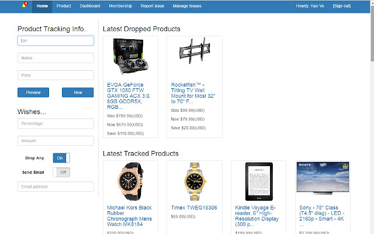Open the Michael Kors watch image
This screenshot has width=374, height=234.
coord(130,181)
